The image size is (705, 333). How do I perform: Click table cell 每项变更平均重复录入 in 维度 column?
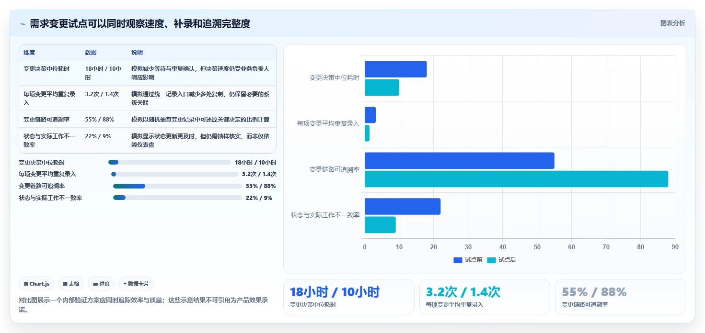(x=49, y=98)
